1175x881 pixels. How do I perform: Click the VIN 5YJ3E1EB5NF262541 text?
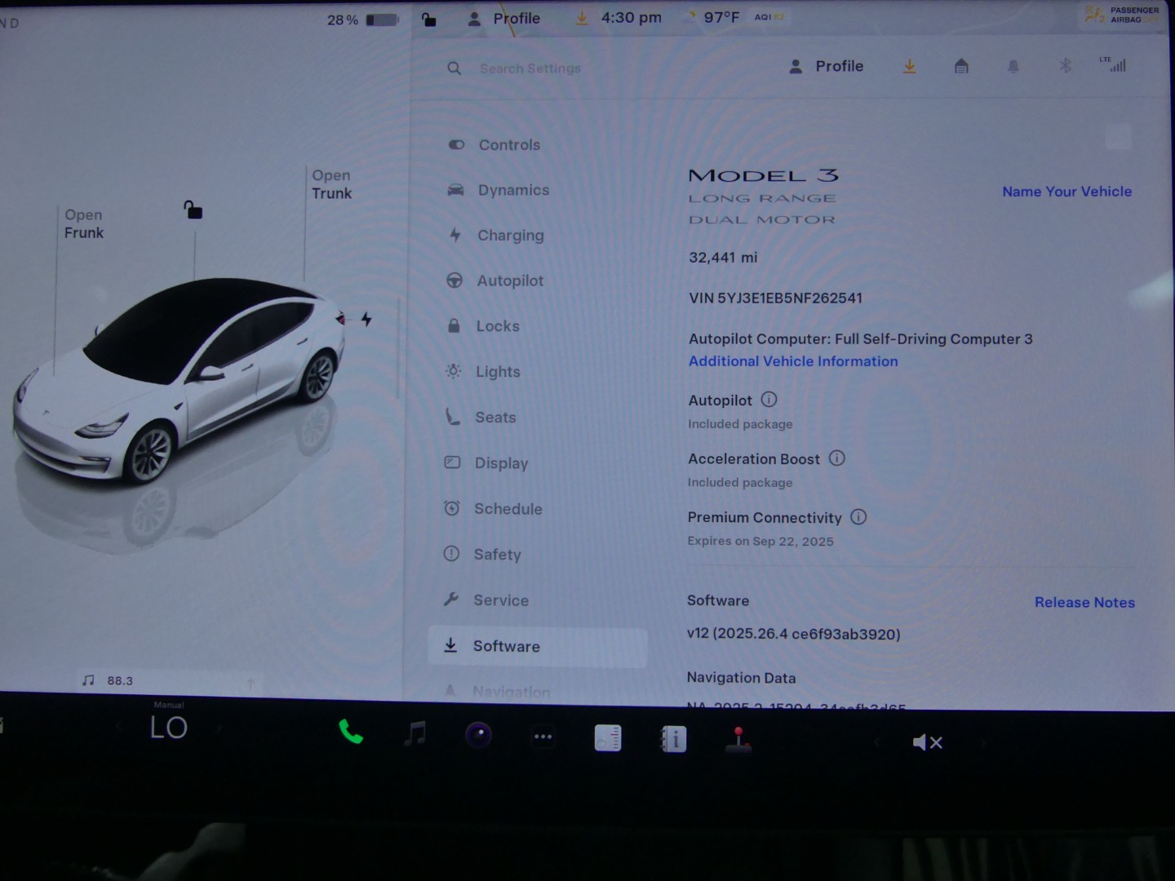point(775,298)
